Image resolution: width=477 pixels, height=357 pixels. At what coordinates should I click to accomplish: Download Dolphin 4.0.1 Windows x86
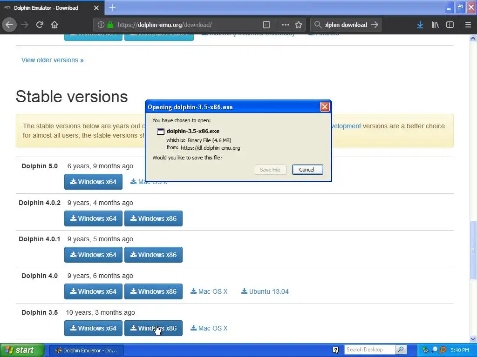point(153,255)
